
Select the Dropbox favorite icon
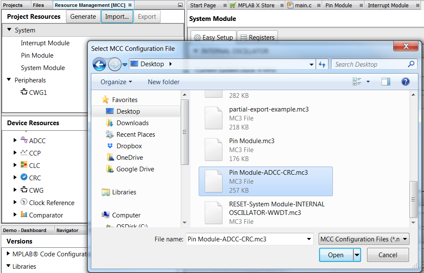110,146
